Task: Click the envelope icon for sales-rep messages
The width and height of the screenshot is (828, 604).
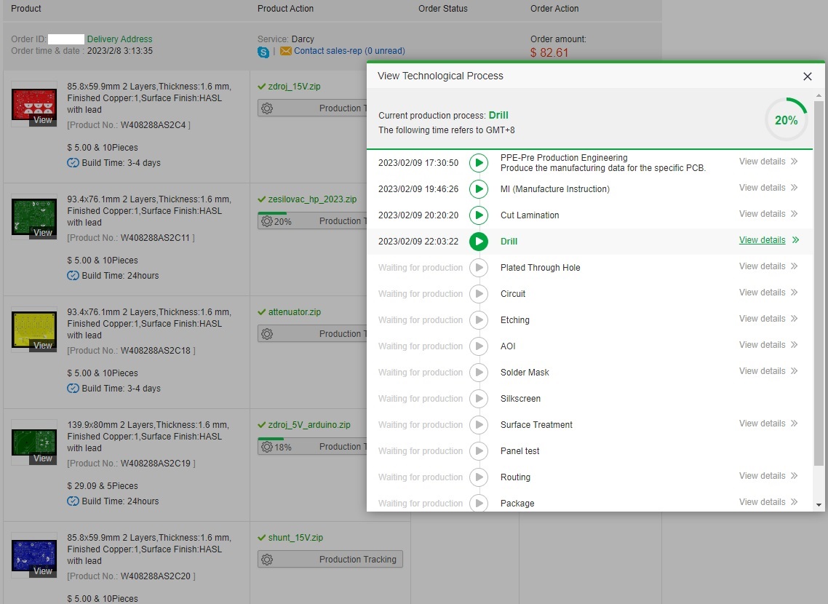Action: pos(286,51)
